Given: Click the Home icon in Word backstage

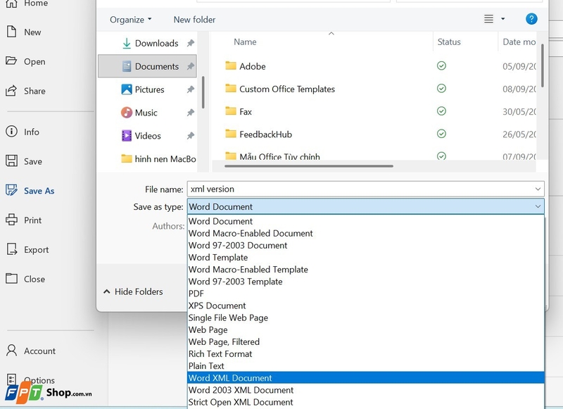Looking at the screenshot, I should [11, 4].
